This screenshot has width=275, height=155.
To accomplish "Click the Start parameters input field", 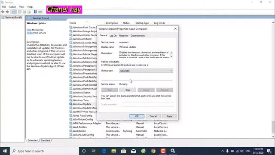I will coord(148,104).
